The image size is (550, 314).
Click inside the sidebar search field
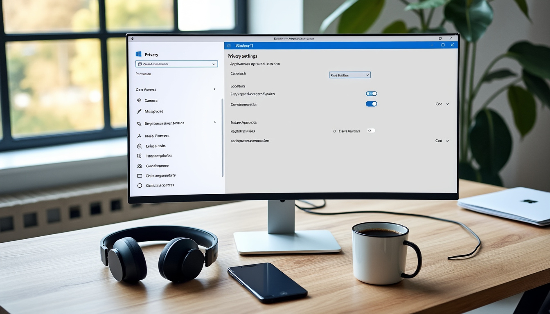click(176, 64)
